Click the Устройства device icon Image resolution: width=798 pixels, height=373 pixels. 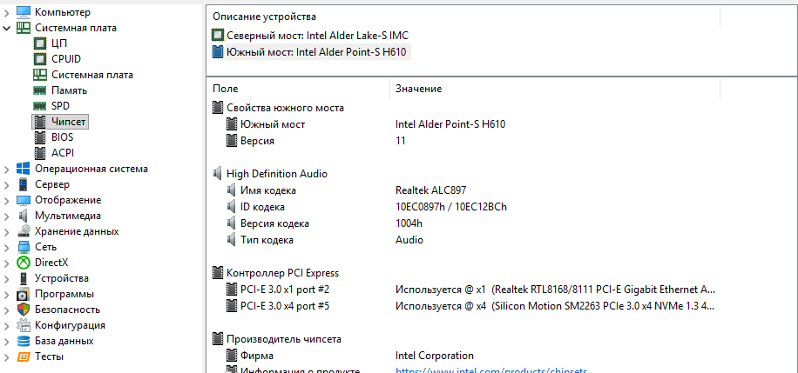[x=24, y=278]
